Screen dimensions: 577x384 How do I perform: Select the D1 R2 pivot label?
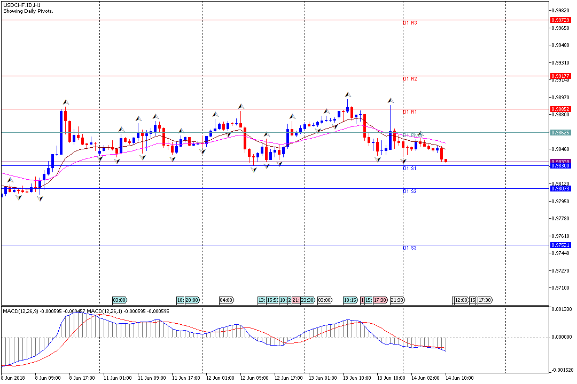click(x=410, y=79)
